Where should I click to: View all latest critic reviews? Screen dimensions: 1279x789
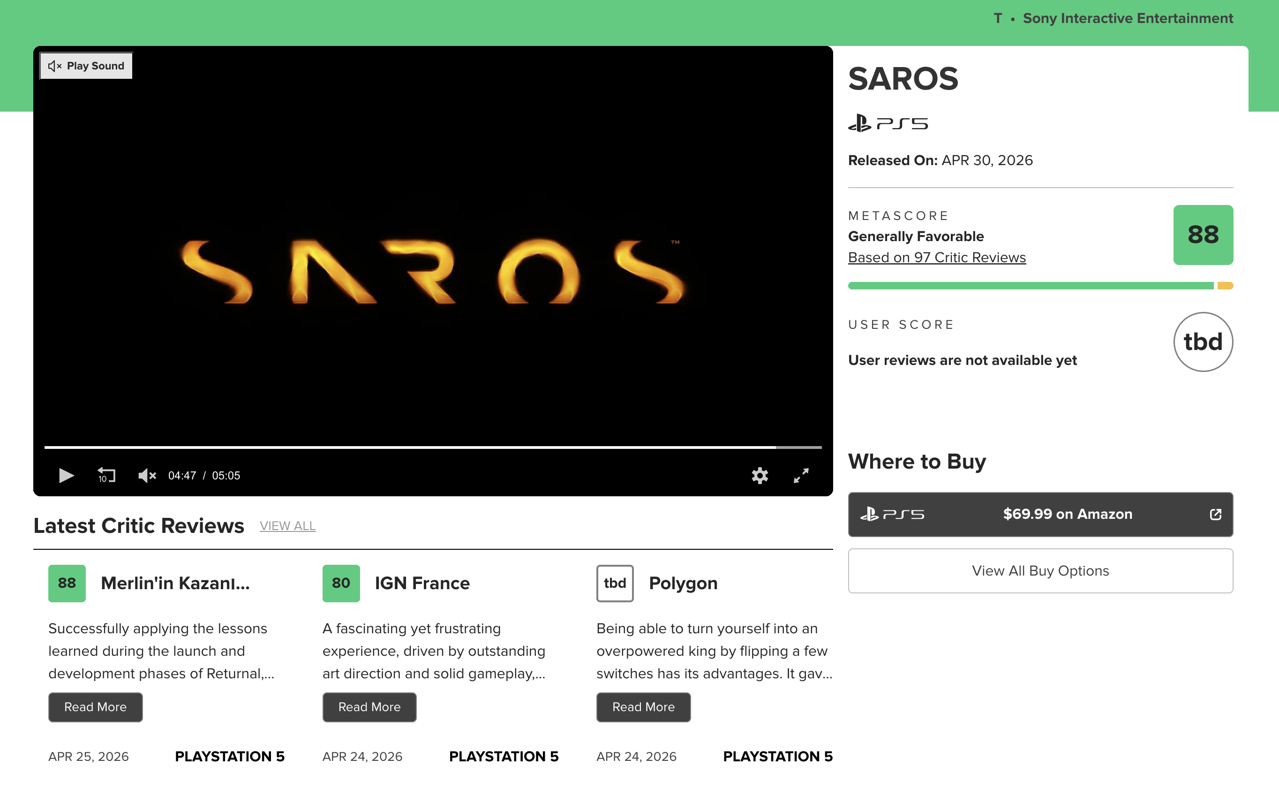tap(287, 525)
